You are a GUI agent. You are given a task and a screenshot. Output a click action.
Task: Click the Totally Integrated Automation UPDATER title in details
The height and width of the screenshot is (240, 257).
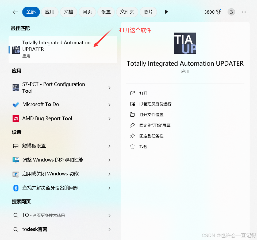(185, 64)
